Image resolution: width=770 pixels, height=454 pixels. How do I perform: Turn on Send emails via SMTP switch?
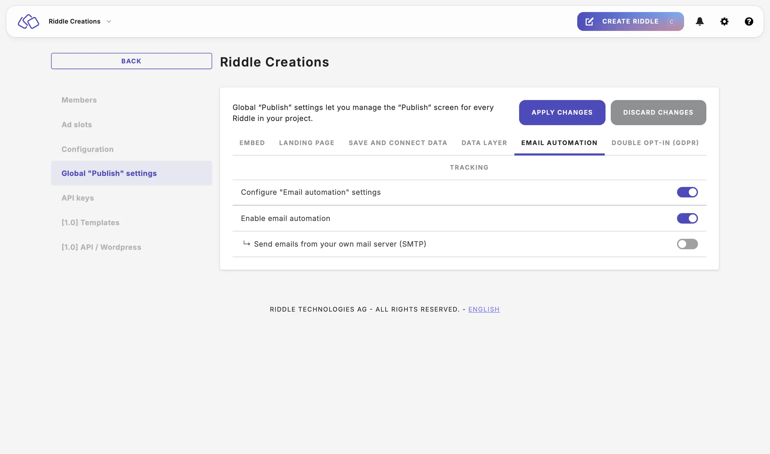coord(687,244)
